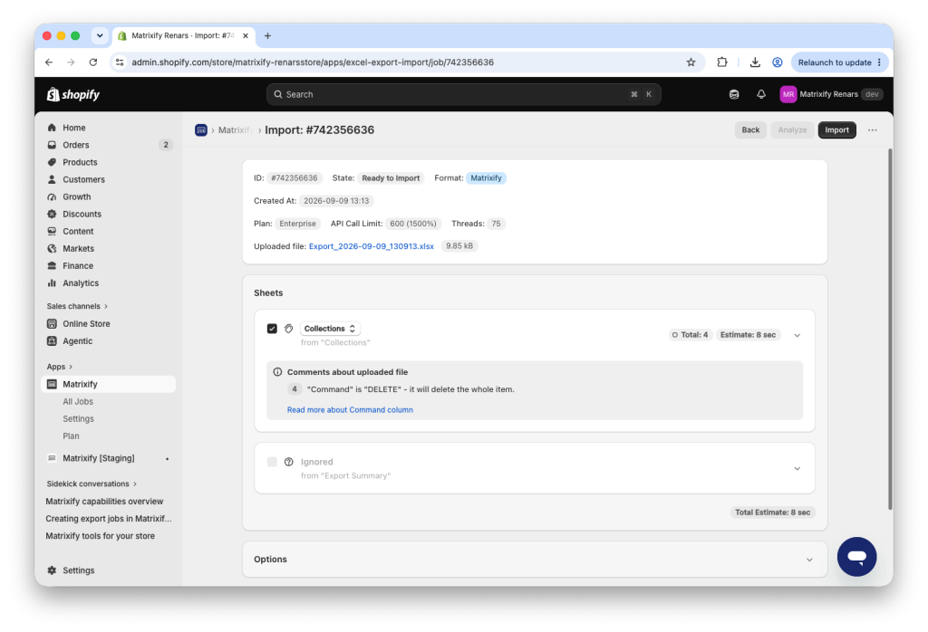Open Matrixify Settings submenu item
This screenshot has width=928, height=632.
tap(78, 418)
